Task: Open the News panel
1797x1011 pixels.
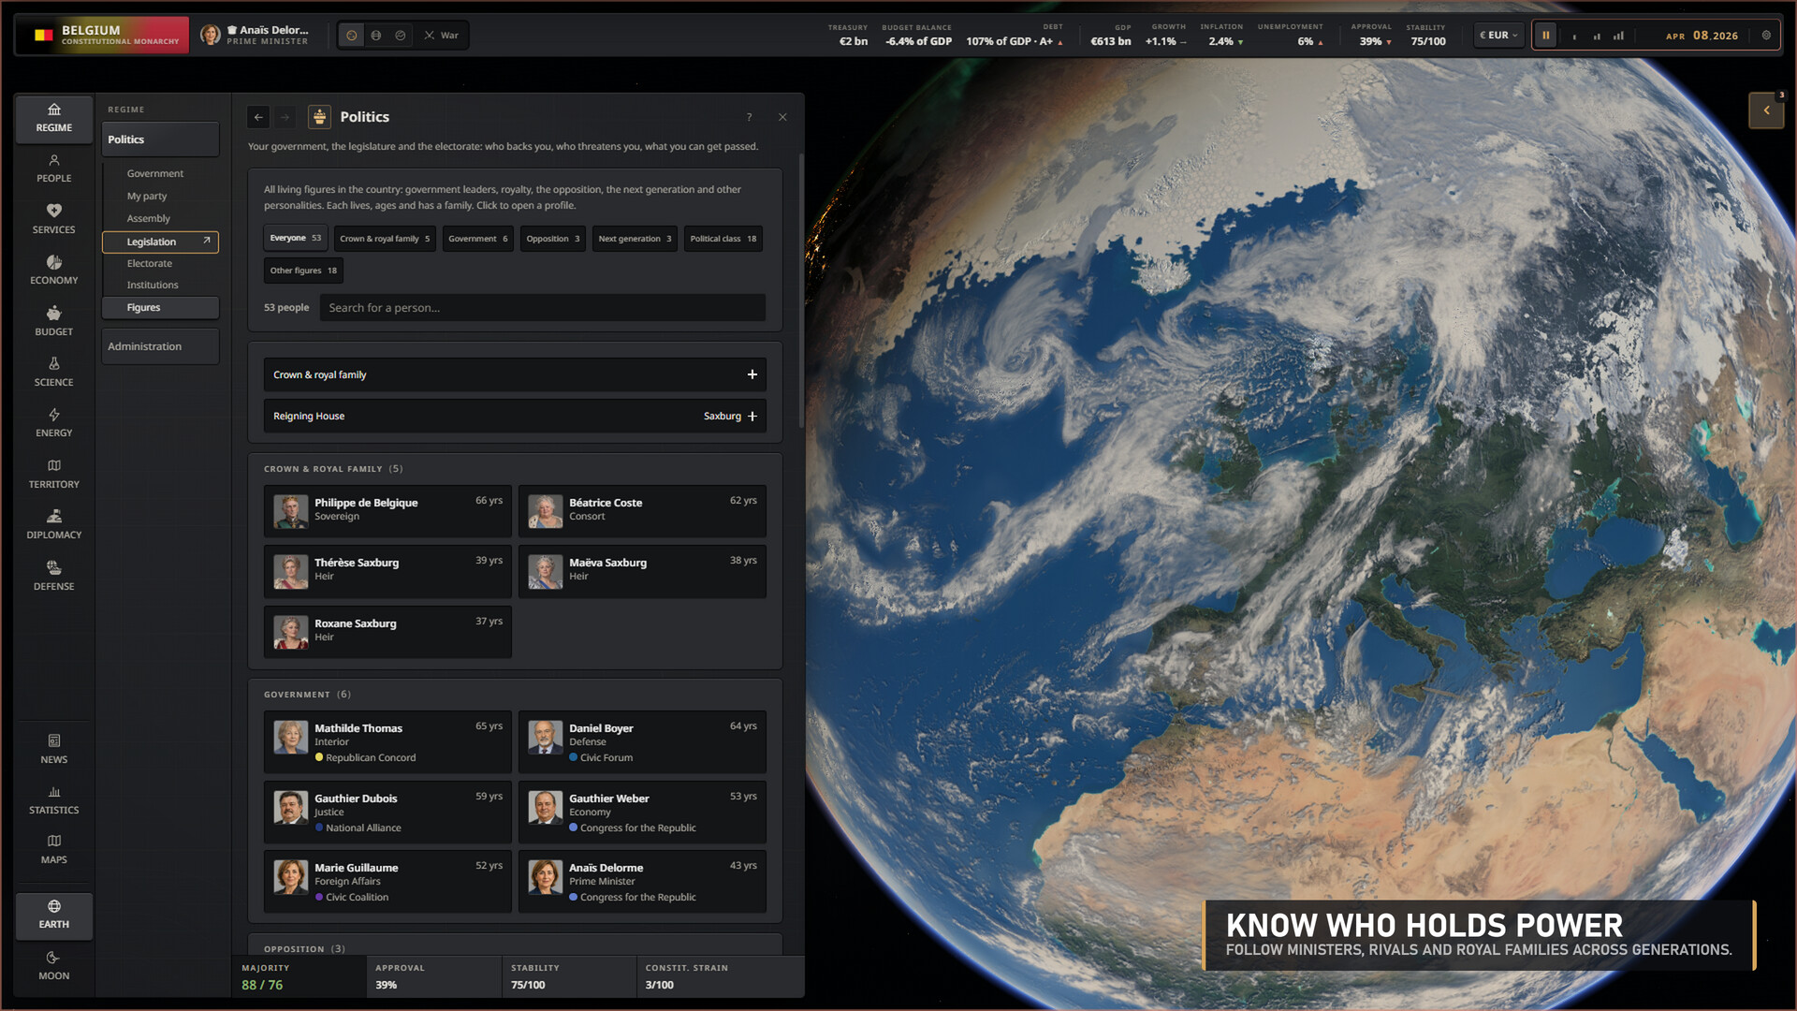Action: point(53,749)
